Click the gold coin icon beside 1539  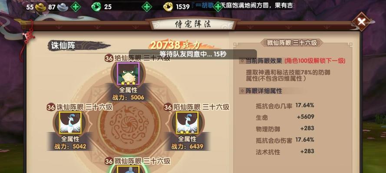click(x=168, y=7)
